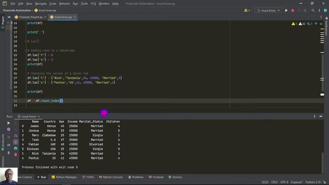Open the View menu
Screen dimensions: 329x185
click(29, 4)
